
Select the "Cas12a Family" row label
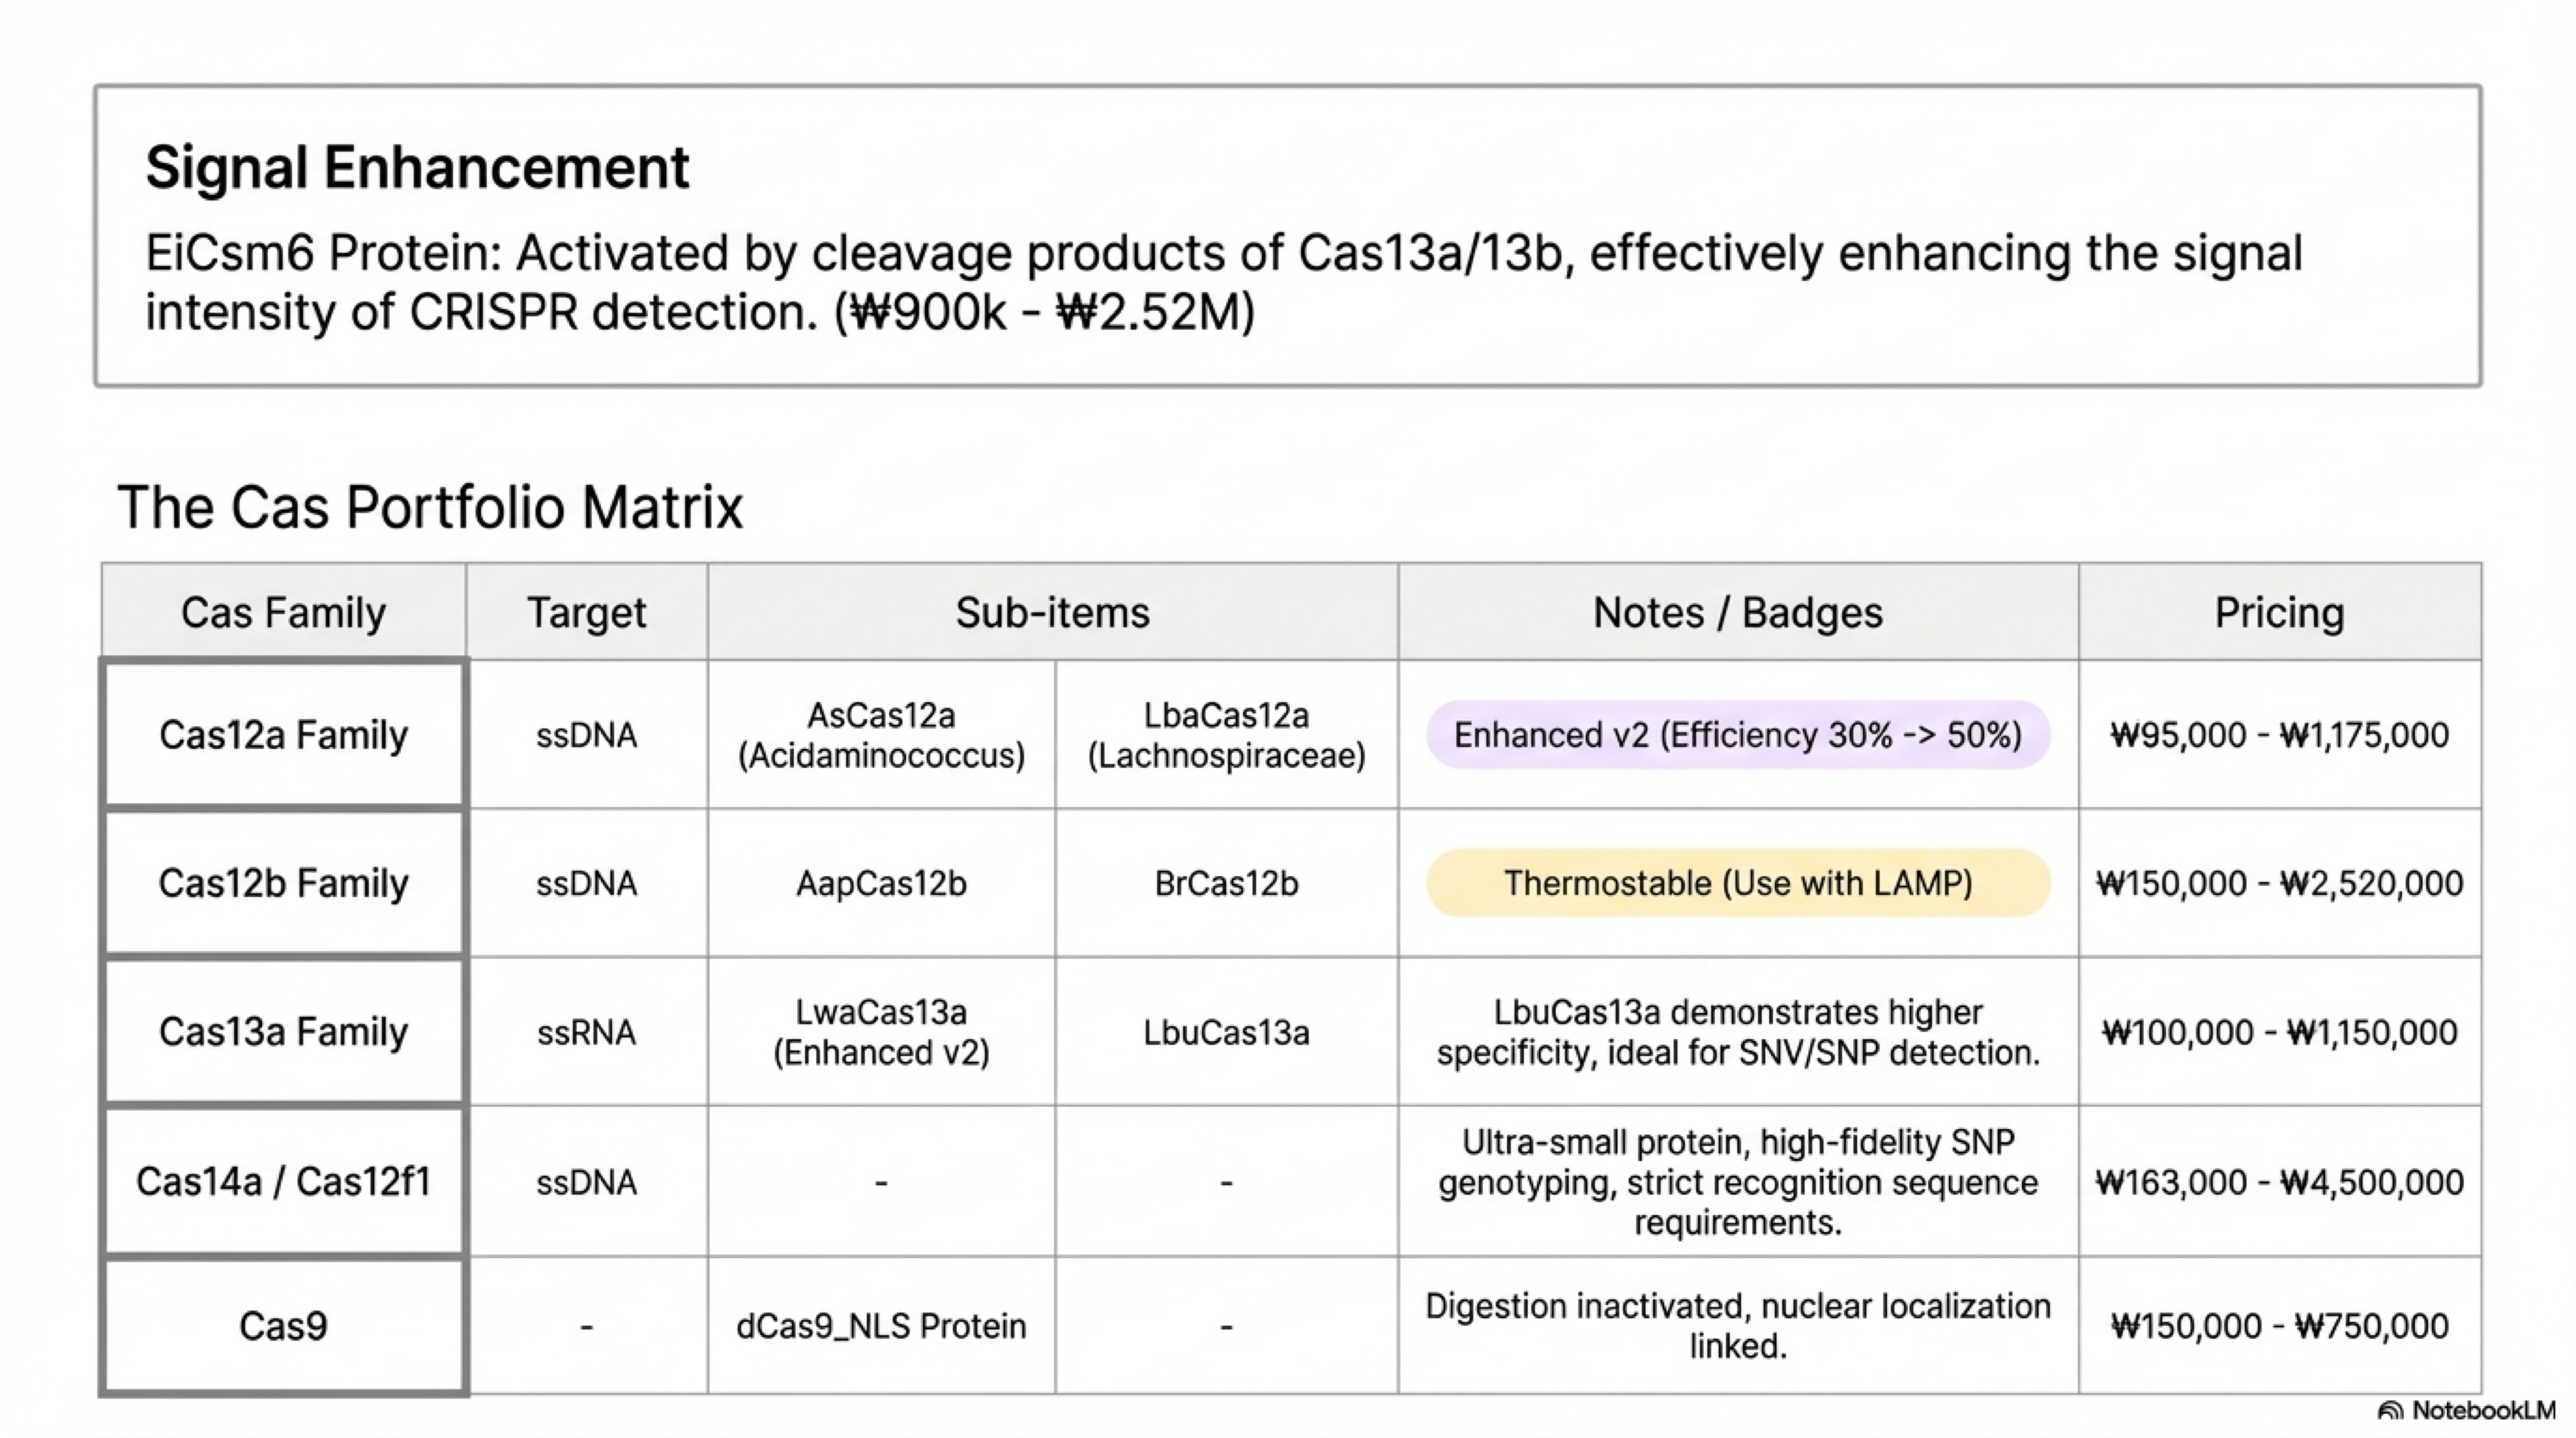click(x=283, y=735)
